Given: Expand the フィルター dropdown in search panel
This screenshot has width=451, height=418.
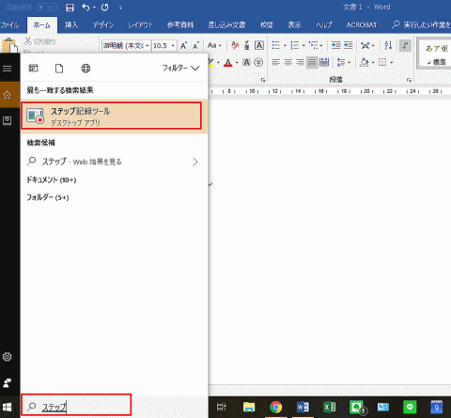Looking at the screenshot, I should click(180, 68).
